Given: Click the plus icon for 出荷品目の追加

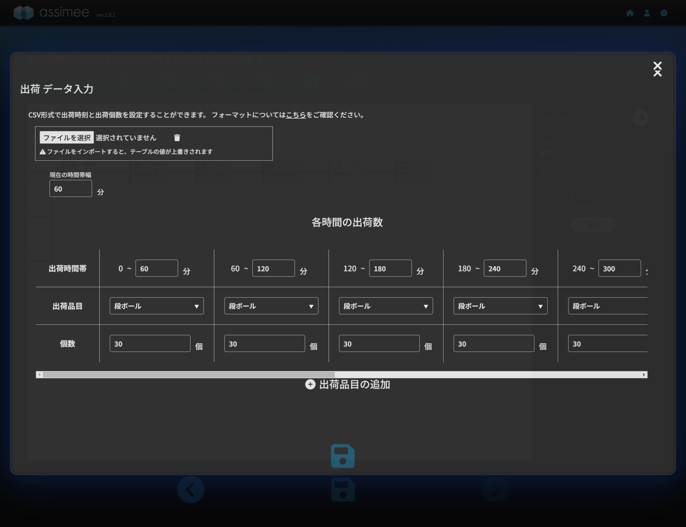Looking at the screenshot, I should tap(310, 384).
